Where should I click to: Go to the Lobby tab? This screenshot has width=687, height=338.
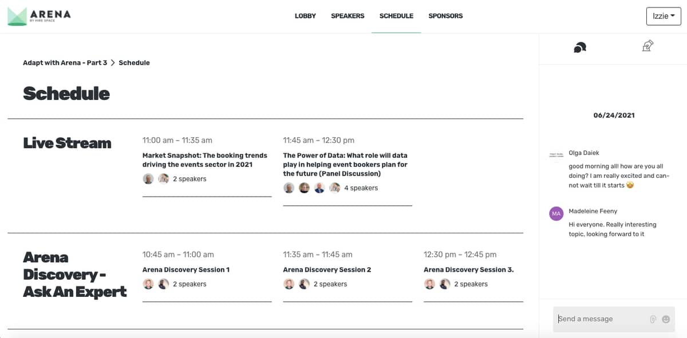[305, 16]
